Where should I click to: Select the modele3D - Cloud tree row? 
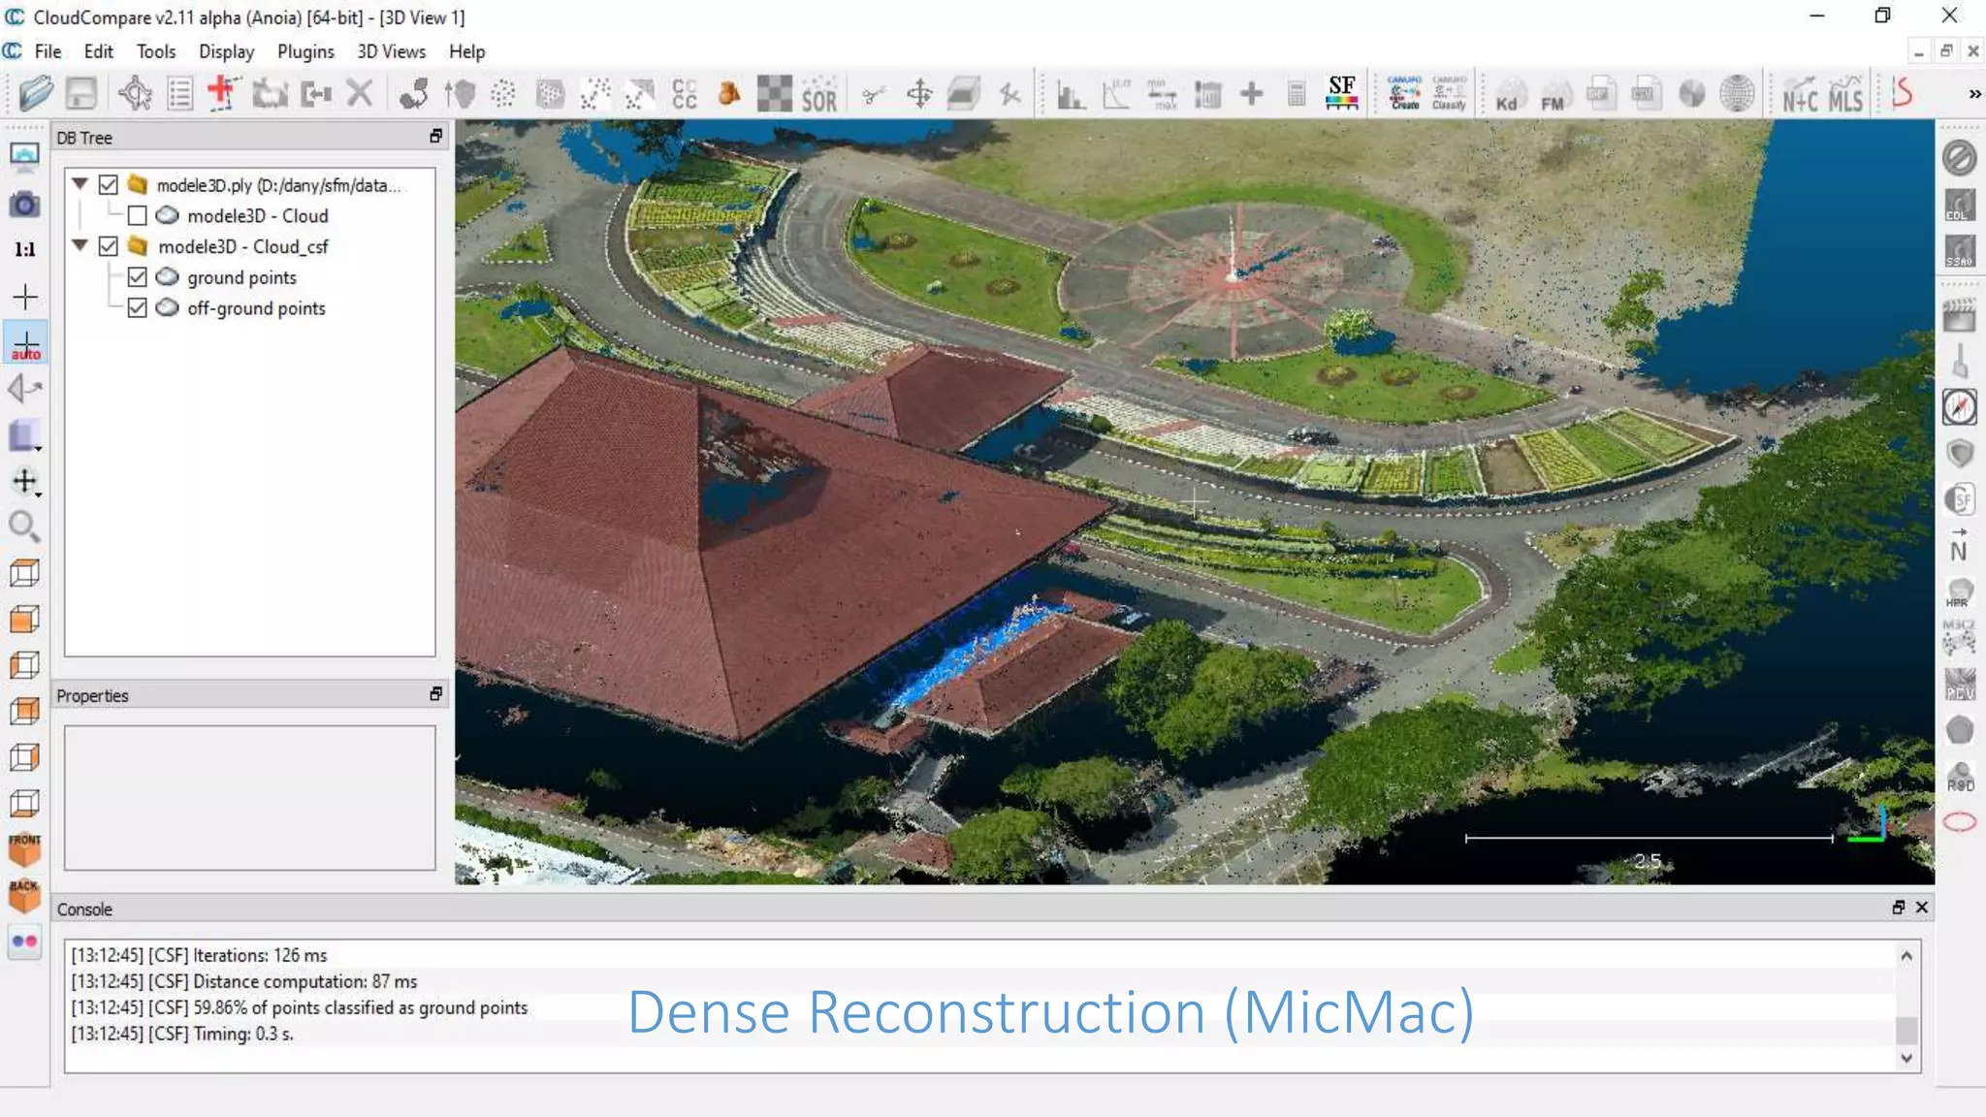[x=257, y=215]
